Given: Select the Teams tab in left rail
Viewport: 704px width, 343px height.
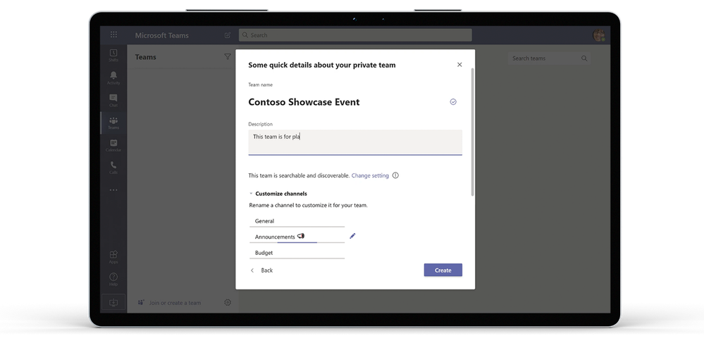Looking at the screenshot, I should (113, 123).
